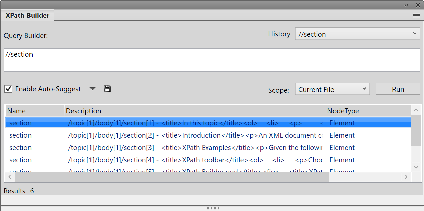
Task: Click the horizontal scrollbar right arrow
Action: 406,177
